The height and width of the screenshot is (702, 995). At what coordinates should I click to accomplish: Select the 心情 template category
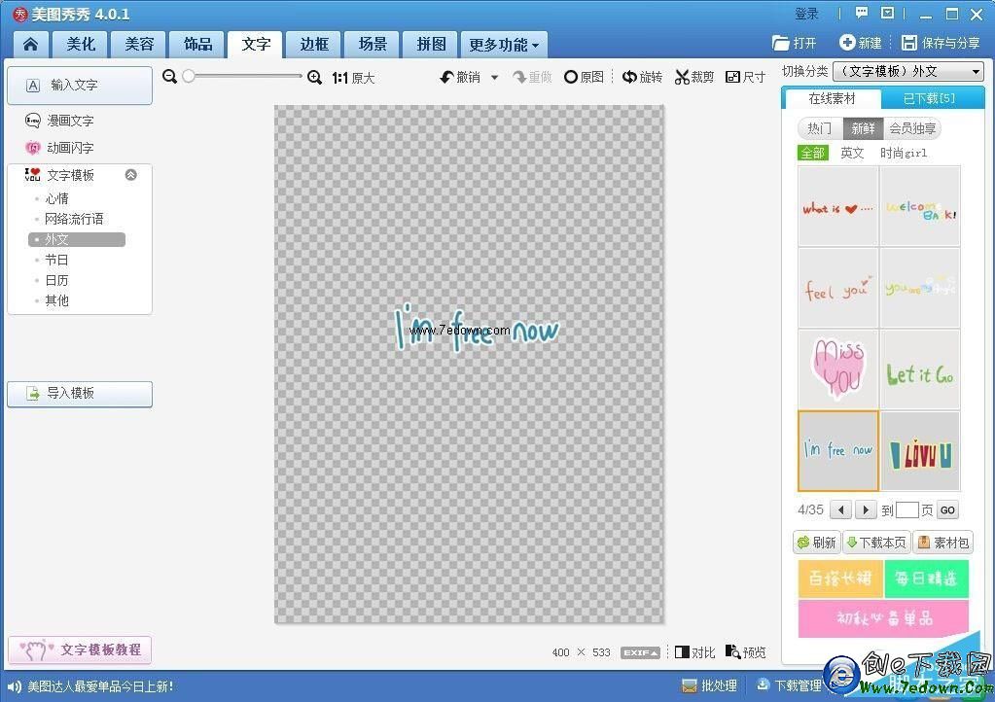56,198
